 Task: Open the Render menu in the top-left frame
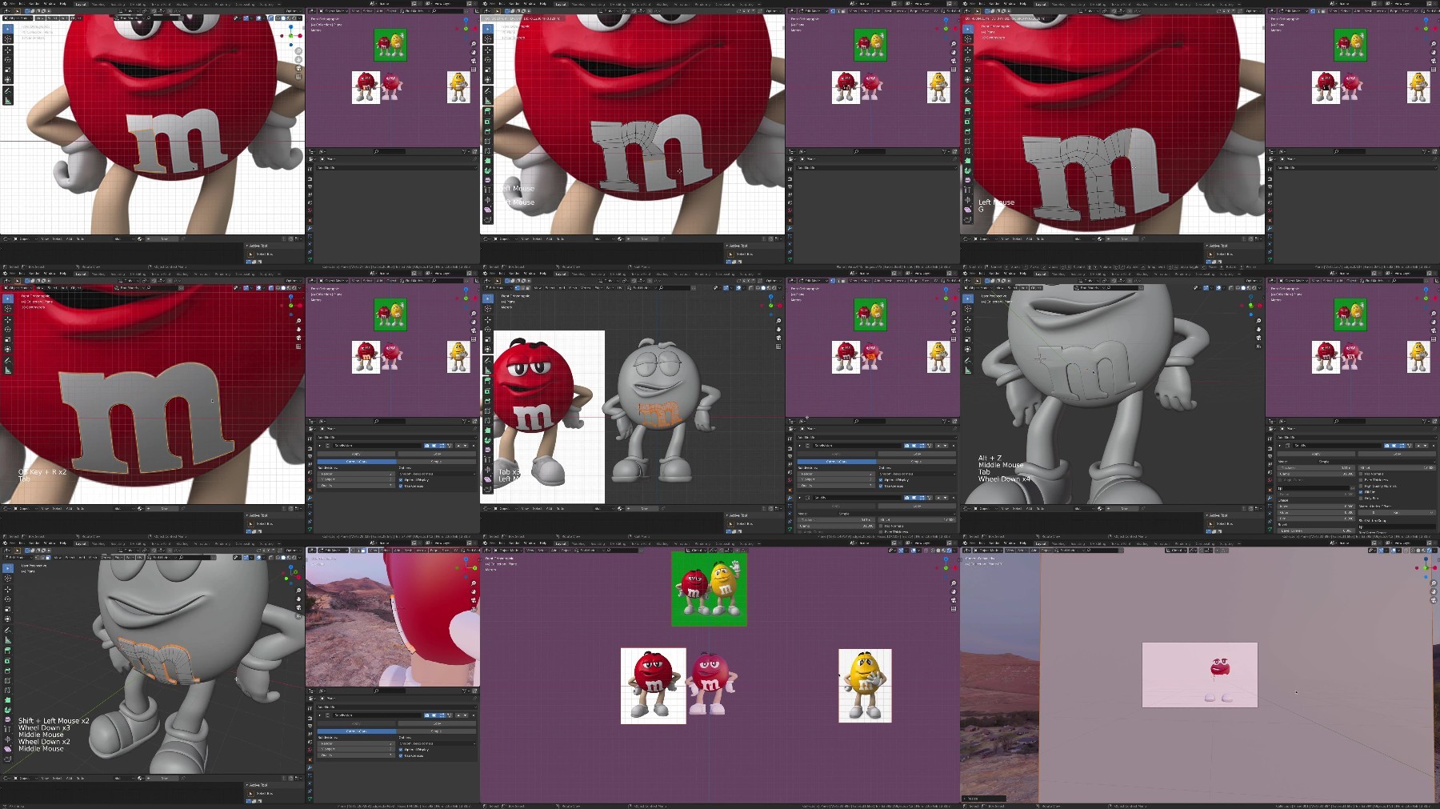34,3
